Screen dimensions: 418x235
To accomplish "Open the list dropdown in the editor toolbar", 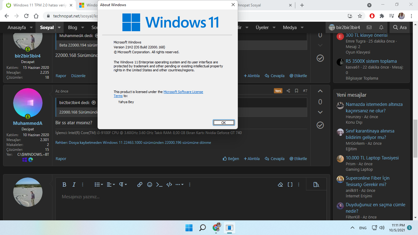I will (x=99, y=185).
